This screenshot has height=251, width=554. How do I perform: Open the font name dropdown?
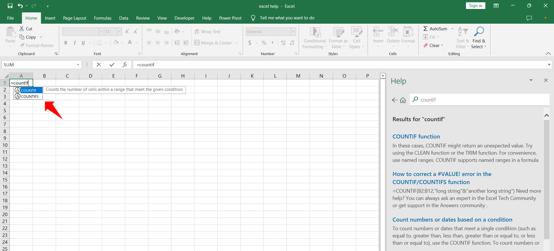(101, 31)
